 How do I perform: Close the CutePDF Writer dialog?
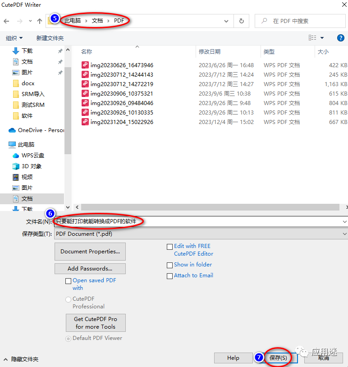coord(344,5)
